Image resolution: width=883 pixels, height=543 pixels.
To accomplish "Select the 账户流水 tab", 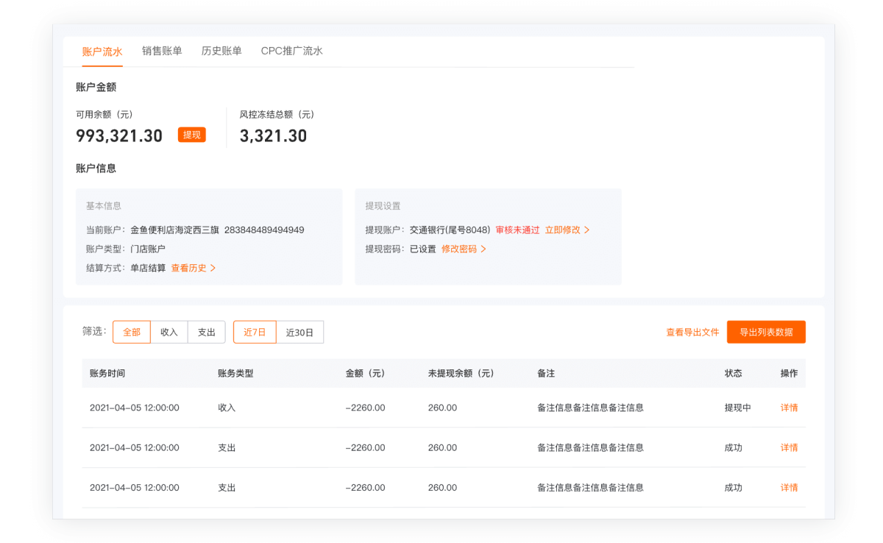I will pyautogui.click(x=102, y=52).
